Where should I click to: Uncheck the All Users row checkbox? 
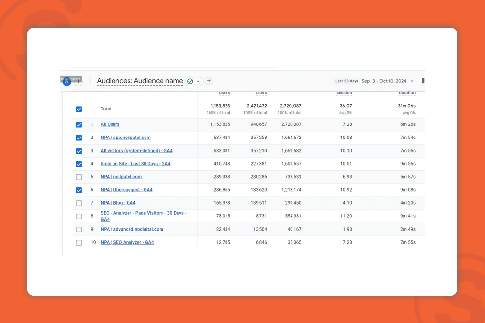click(x=79, y=124)
